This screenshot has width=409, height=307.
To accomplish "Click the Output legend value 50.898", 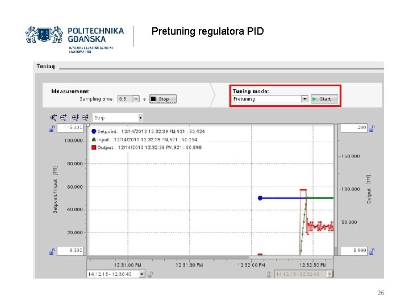I will click(194, 147).
